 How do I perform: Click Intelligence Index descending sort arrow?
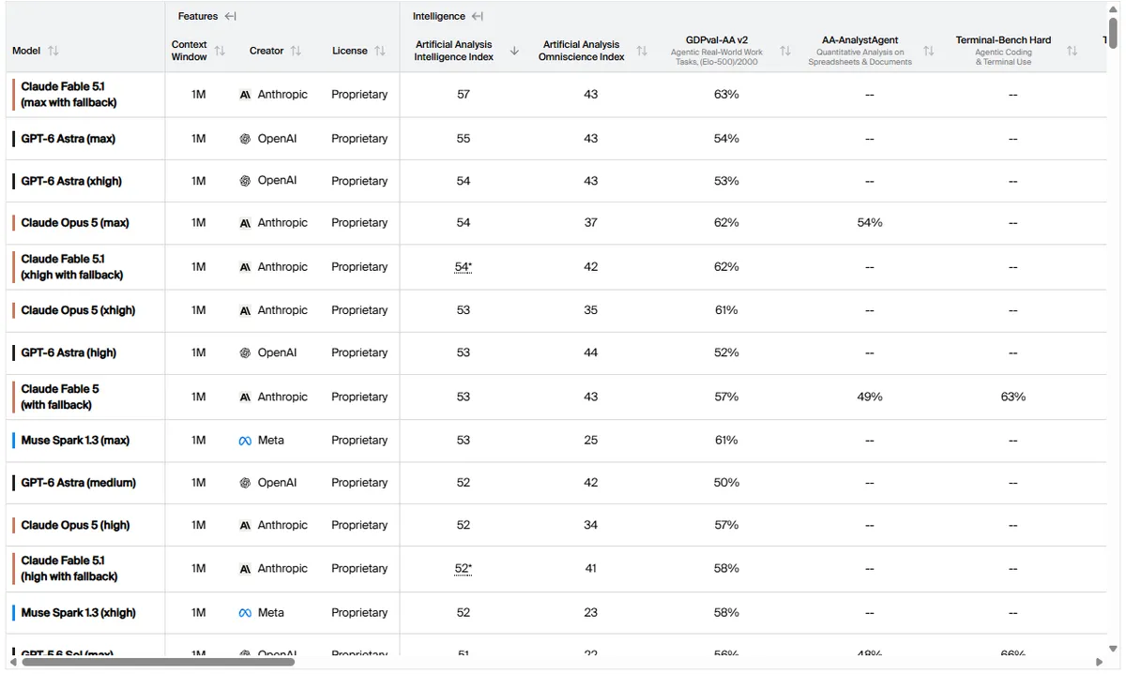coord(514,51)
